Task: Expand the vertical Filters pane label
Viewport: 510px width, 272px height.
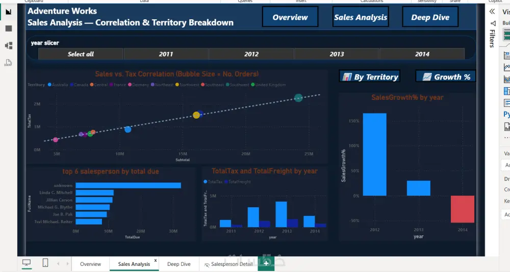Action: (x=493, y=38)
